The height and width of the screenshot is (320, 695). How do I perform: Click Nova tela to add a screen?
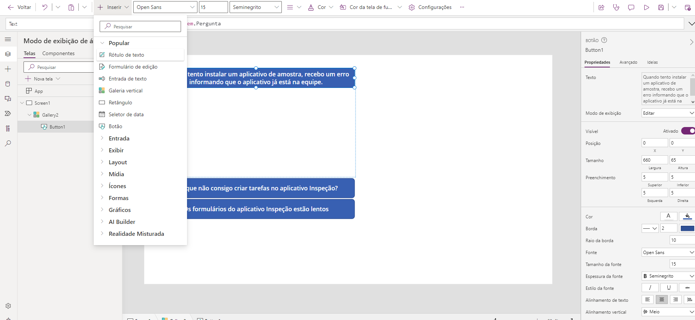click(x=43, y=79)
